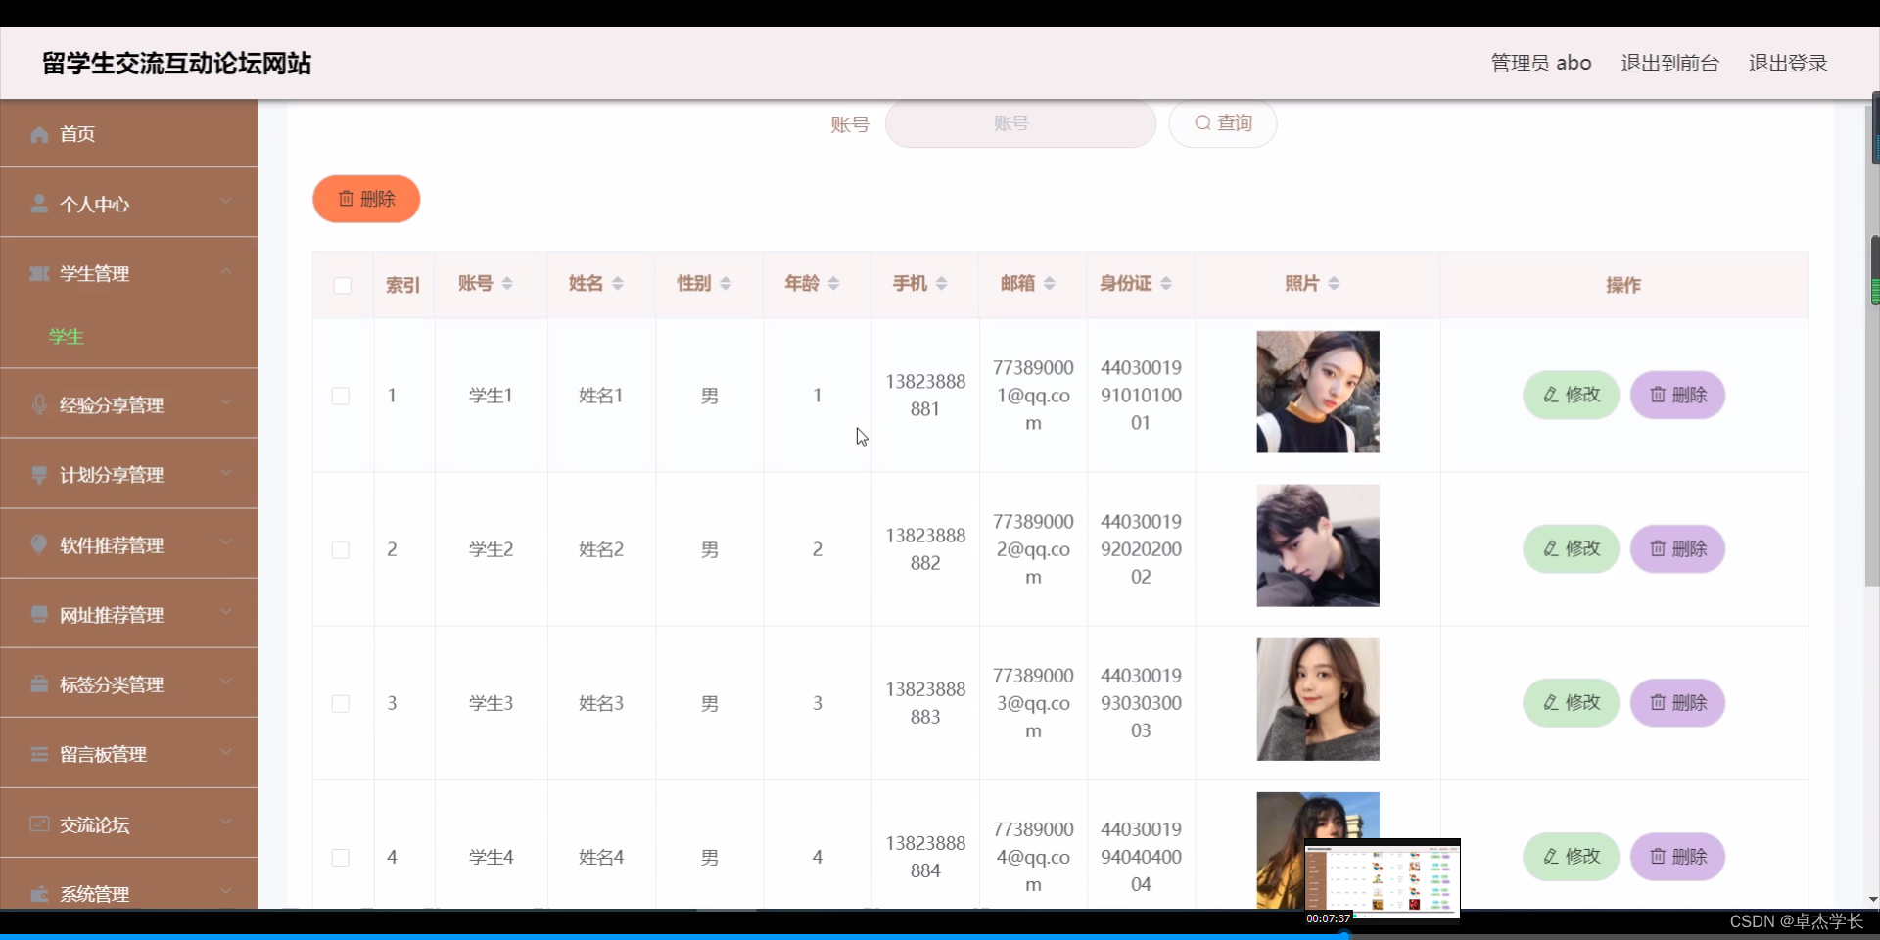Check the checkbox for 学生3 row
Screen dimensions: 1880x940
click(341, 703)
